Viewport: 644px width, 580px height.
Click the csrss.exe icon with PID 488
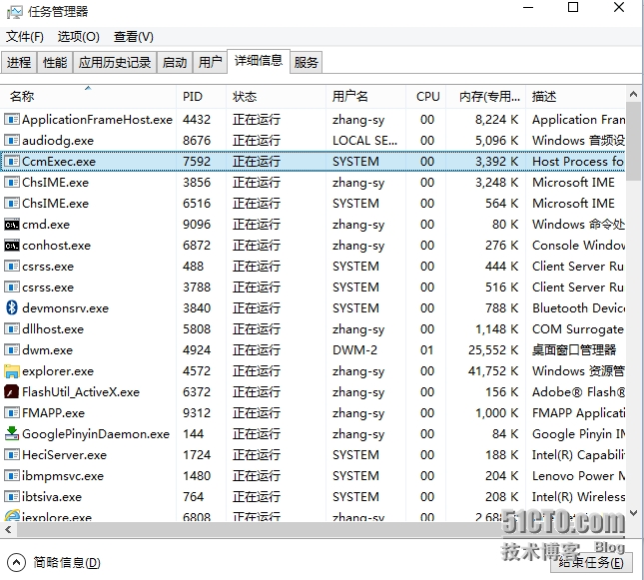pyautogui.click(x=12, y=267)
